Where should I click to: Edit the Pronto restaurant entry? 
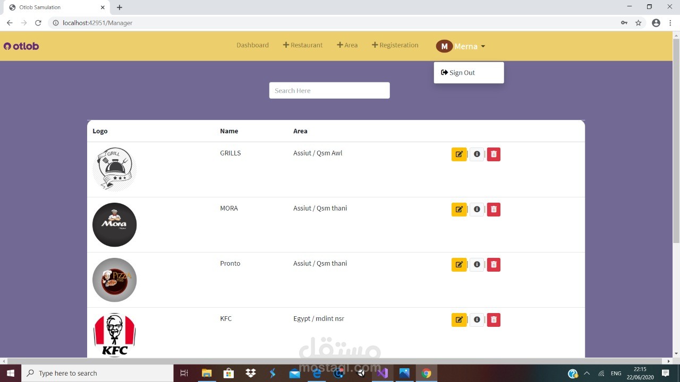tap(459, 265)
